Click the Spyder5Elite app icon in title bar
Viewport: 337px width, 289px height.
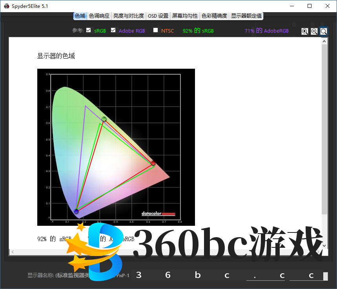(7, 6)
